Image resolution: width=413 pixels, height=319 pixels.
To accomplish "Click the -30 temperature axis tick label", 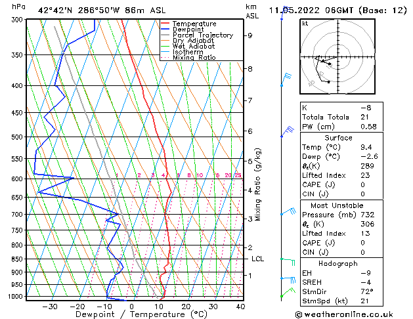I will (x=50, y=307).
